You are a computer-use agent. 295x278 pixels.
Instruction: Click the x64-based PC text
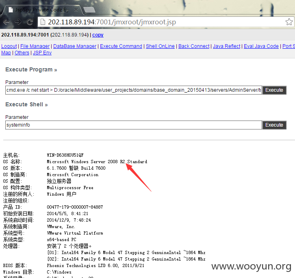tap(61, 239)
